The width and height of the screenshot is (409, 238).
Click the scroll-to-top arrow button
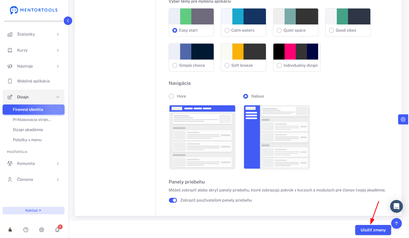click(x=396, y=223)
